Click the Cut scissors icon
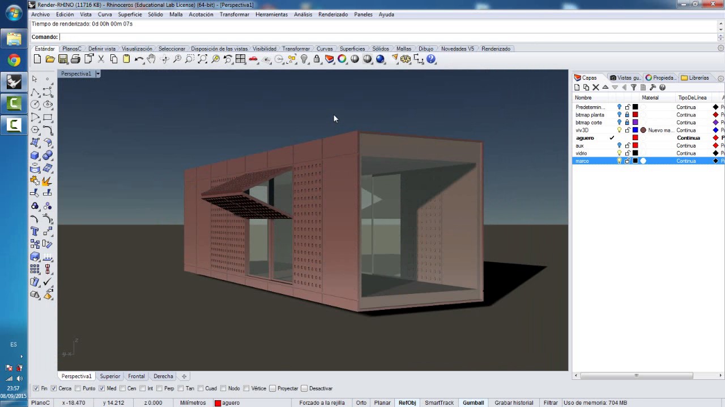 (101, 59)
